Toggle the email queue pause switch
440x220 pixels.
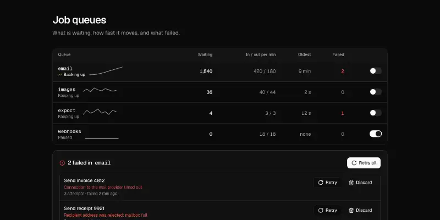(376, 71)
